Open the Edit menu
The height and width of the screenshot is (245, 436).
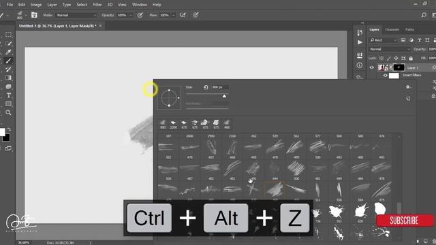click(22, 5)
